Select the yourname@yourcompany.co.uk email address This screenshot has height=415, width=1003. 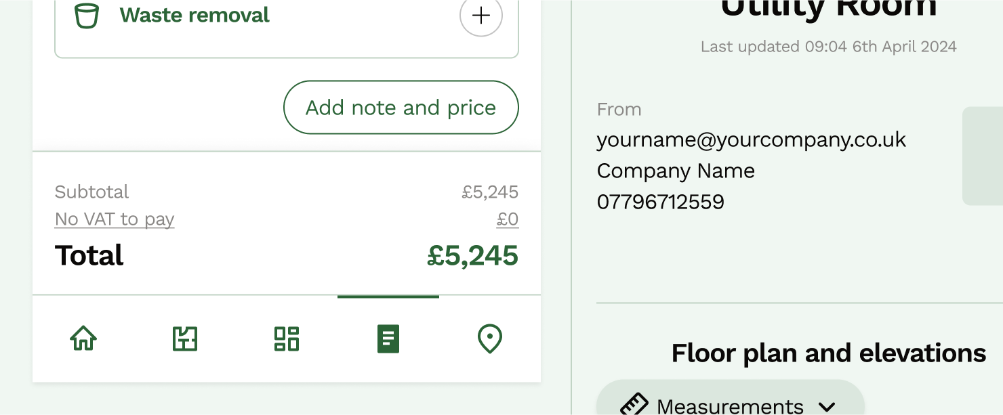tap(751, 139)
